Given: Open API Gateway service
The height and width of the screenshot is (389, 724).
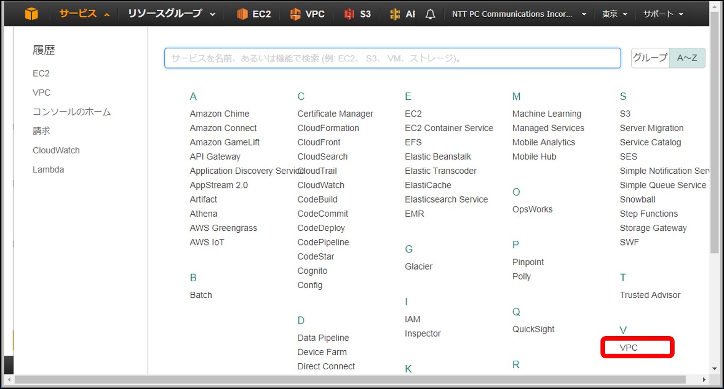Looking at the screenshot, I should tap(215, 157).
